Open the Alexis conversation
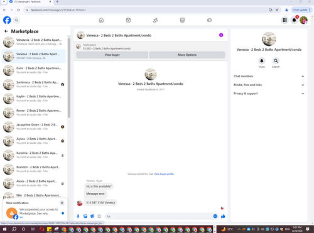314x233 pixels. [34, 183]
